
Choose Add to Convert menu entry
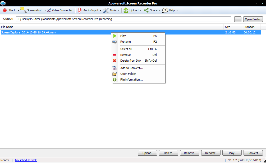[138, 68]
